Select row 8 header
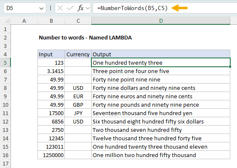This screenshot has height=168, width=237. point(5,88)
